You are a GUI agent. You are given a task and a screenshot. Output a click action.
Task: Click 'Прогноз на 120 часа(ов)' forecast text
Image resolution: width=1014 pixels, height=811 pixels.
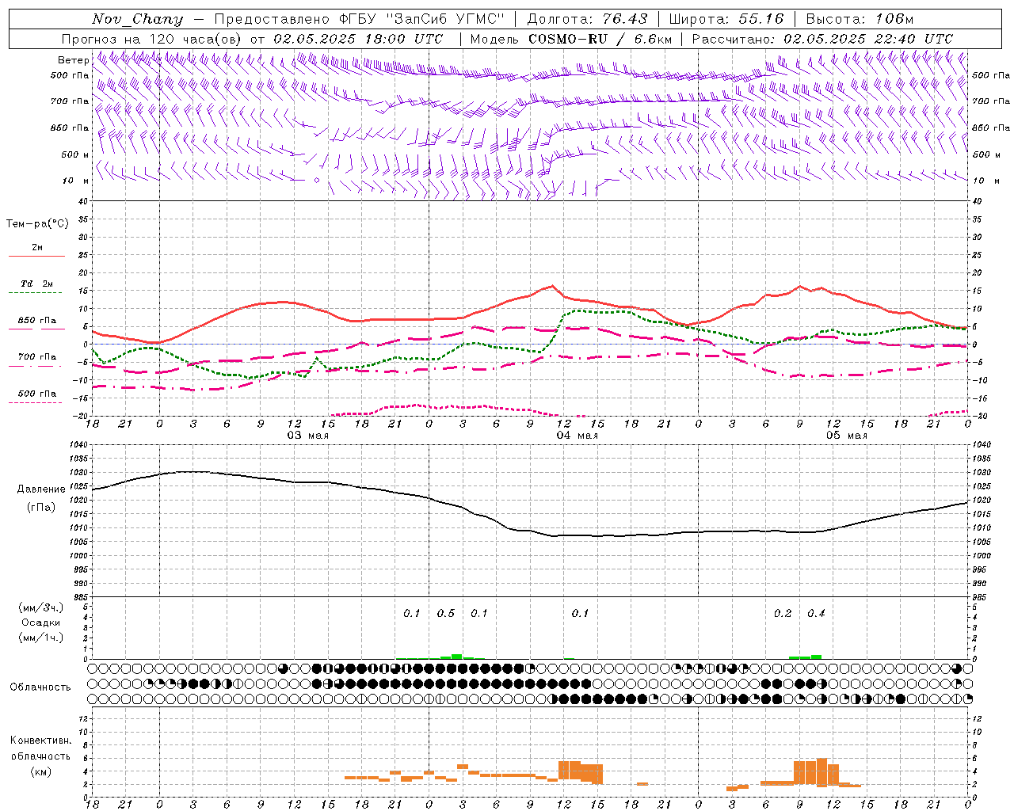point(151,39)
